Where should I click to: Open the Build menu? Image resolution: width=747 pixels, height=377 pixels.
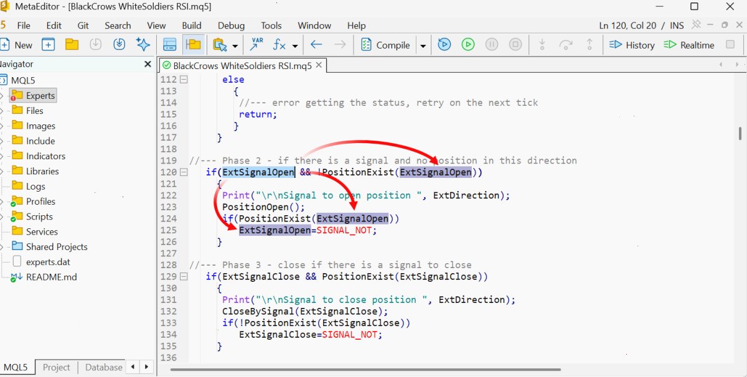(192, 26)
